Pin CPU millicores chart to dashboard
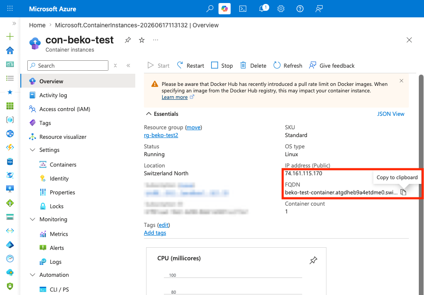Viewport: 424px width, 295px height. pos(313,260)
